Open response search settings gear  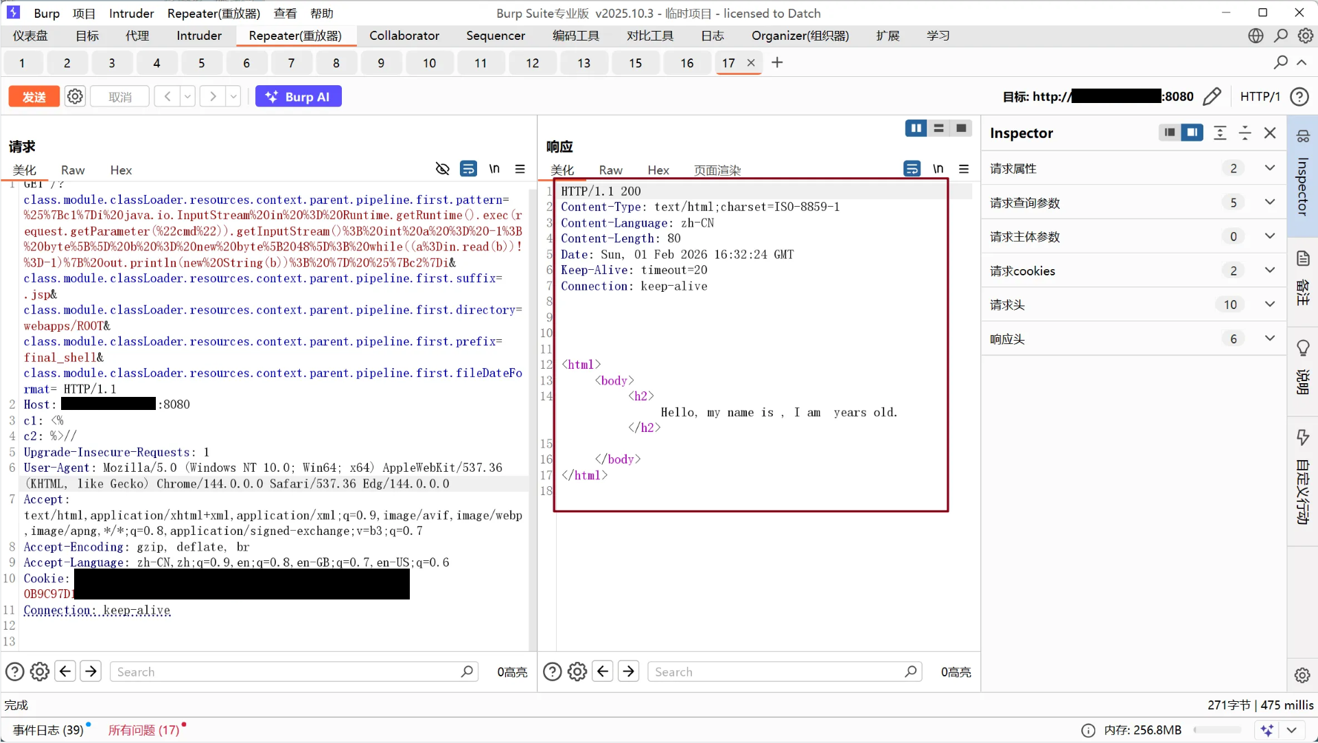577,672
